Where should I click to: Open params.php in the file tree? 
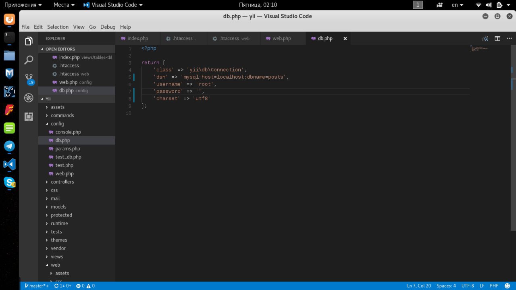click(x=68, y=149)
